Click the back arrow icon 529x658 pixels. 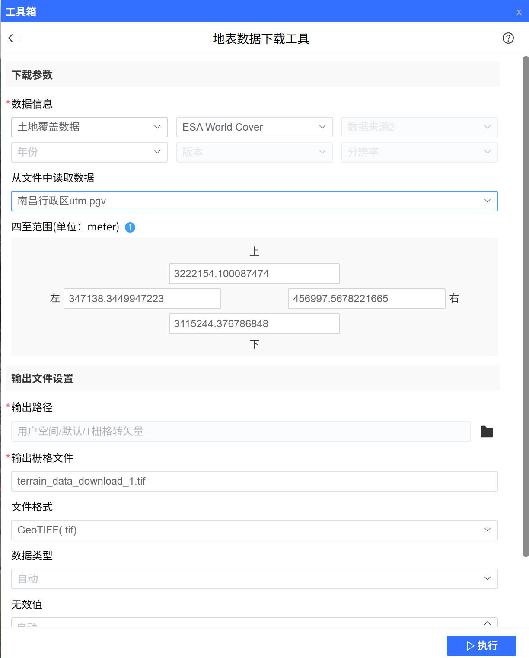(14, 38)
